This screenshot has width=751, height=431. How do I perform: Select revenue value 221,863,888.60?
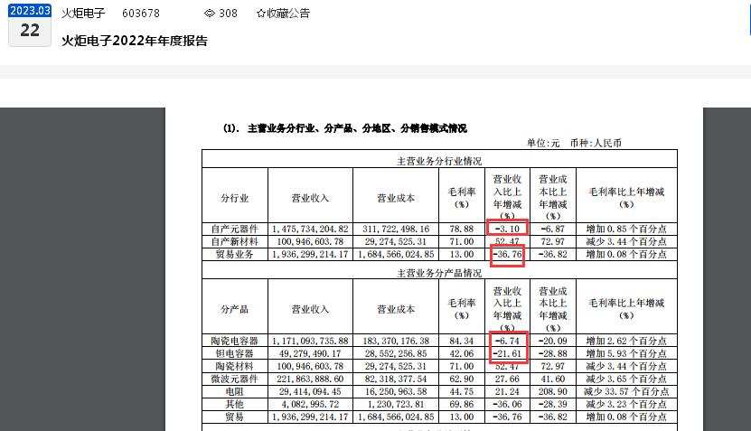tap(310, 379)
